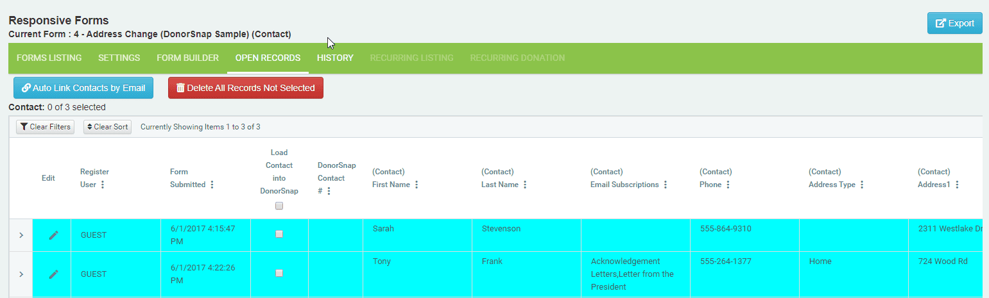The width and height of the screenshot is (989, 298).
Task: Sort by the (Contact) Email Subscriptions header
Action: (x=624, y=178)
